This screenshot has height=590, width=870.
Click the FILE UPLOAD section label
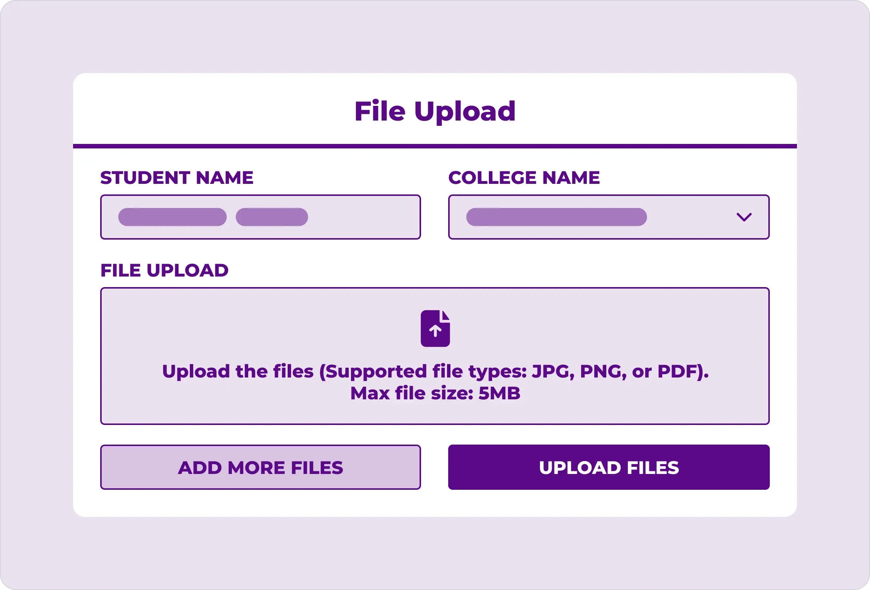164,270
